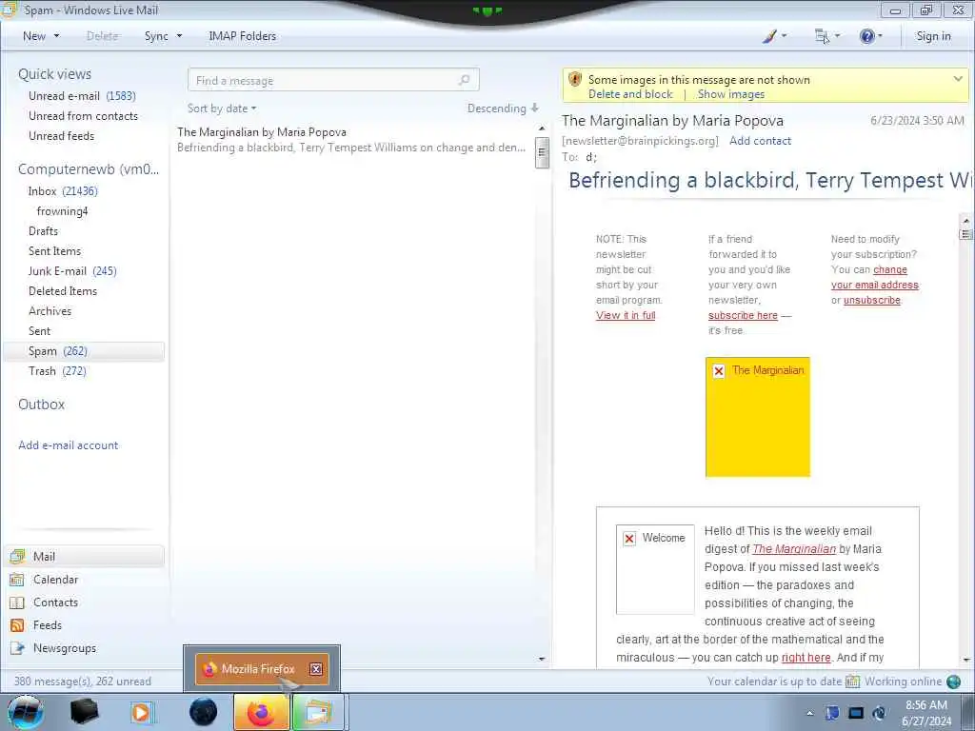The width and height of the screenshot is (975, 731).
Task: Click the clock in system tray
Action: point(925,713)
